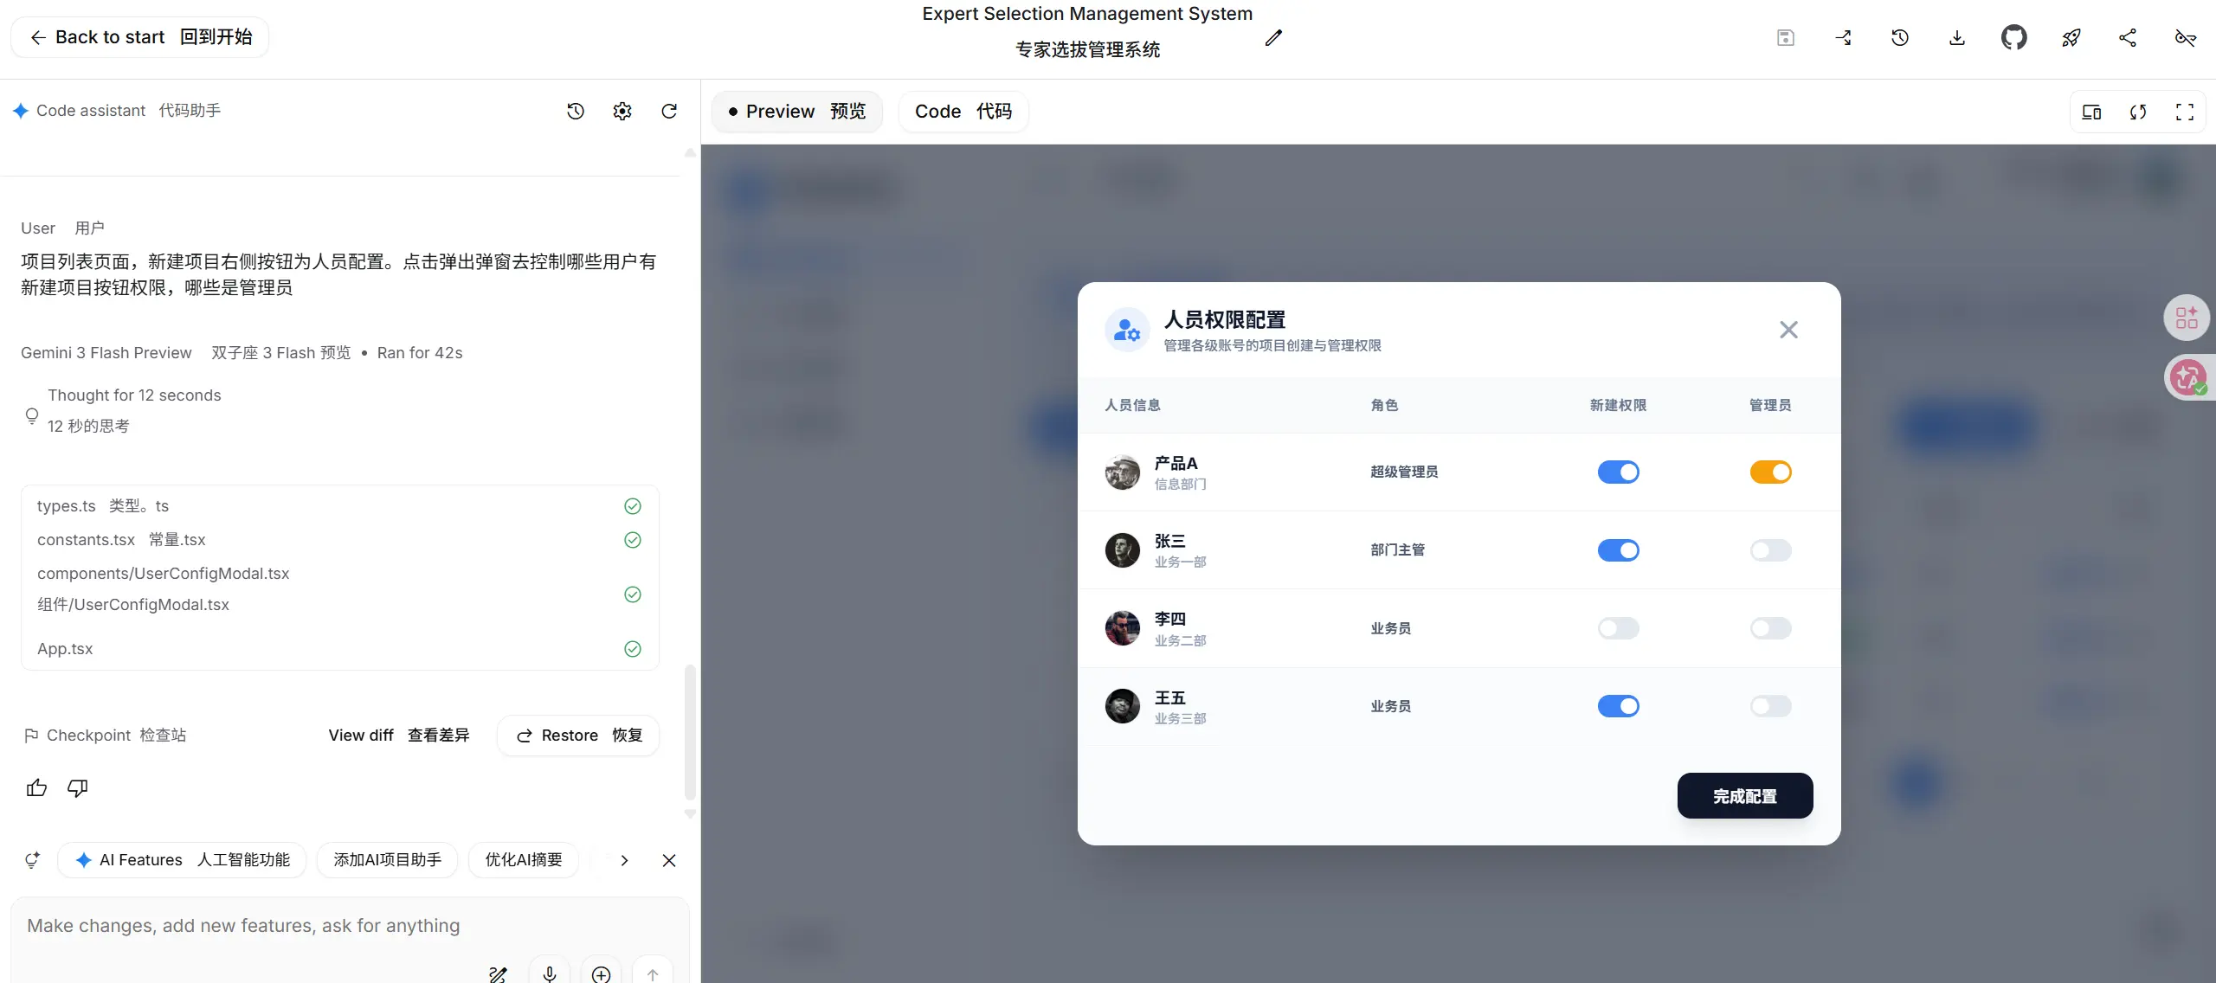Open chat history clock icon in Code assistant
This screenshot has width=2216, height=983.
click(576, 111)
